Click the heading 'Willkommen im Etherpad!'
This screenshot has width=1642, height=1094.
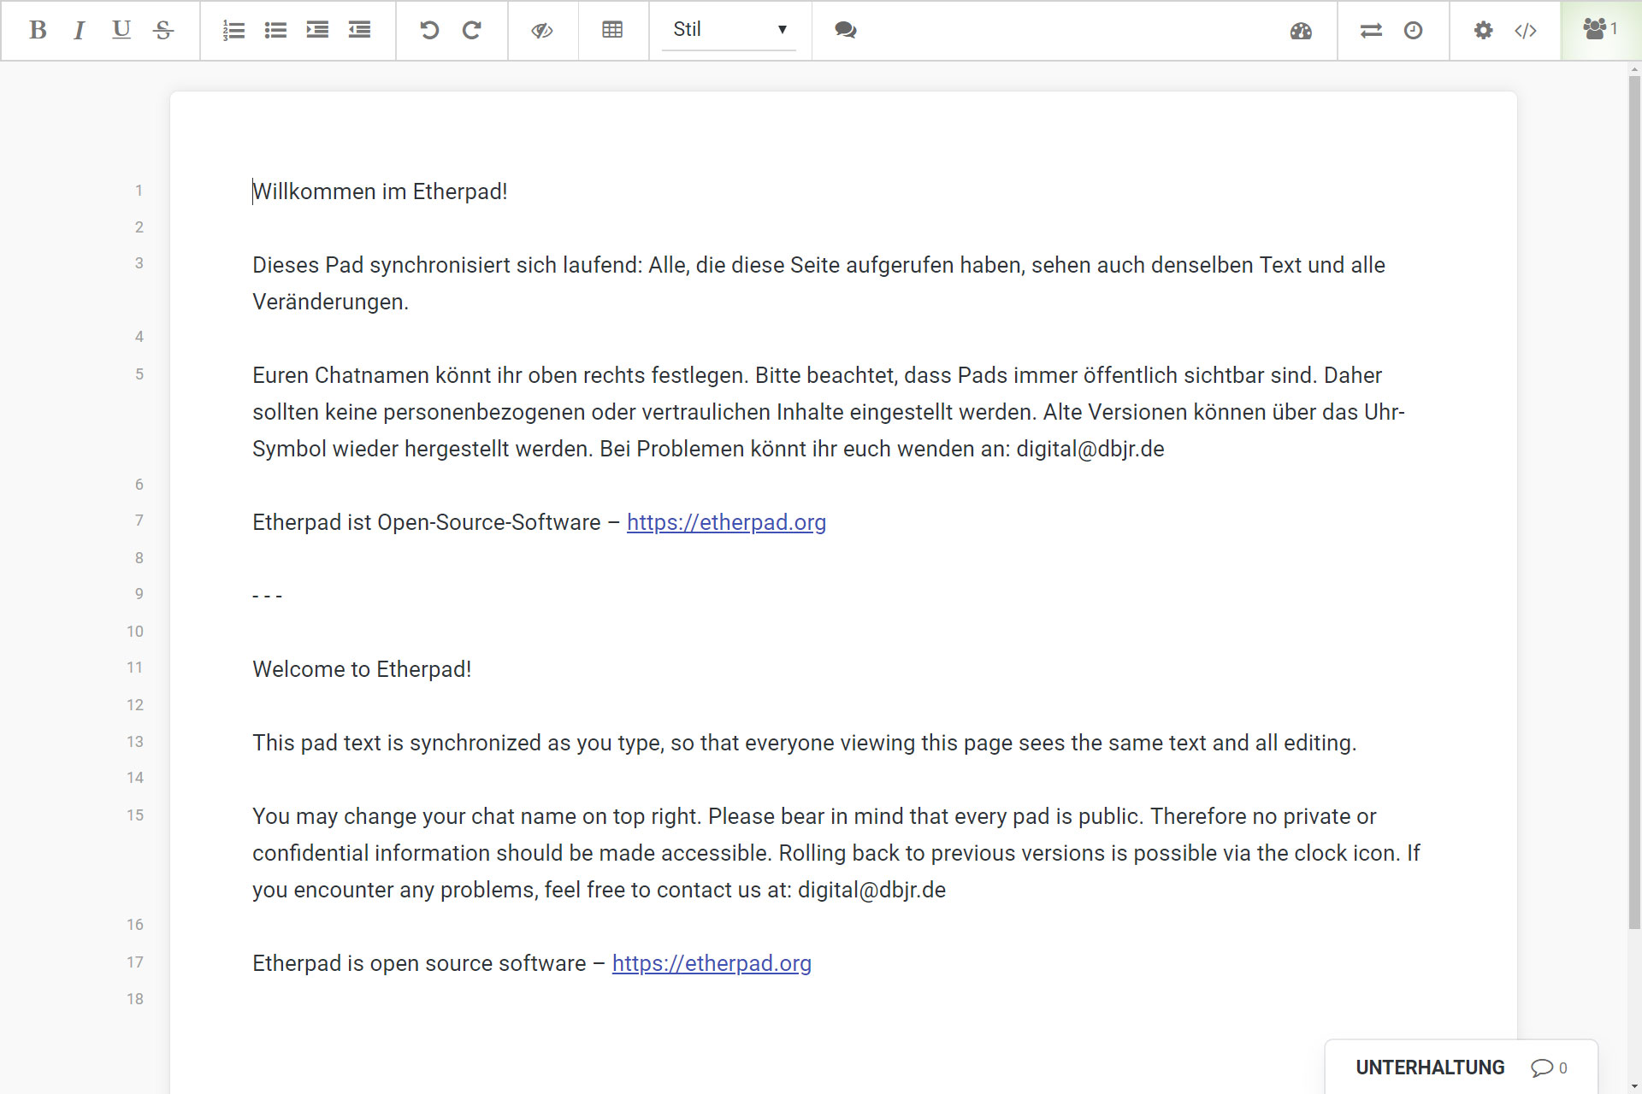(x=380, y=191)
